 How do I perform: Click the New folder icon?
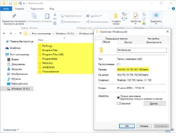click(x=116, y=16)
